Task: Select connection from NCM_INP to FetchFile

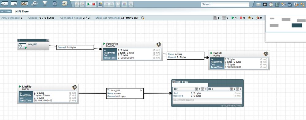Action: pyautogui.click(x=75, y=47)
